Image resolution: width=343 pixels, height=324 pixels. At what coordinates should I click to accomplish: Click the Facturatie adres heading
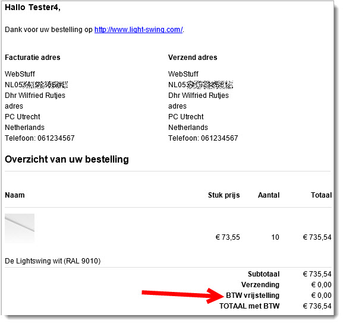(x=33, y=58)
